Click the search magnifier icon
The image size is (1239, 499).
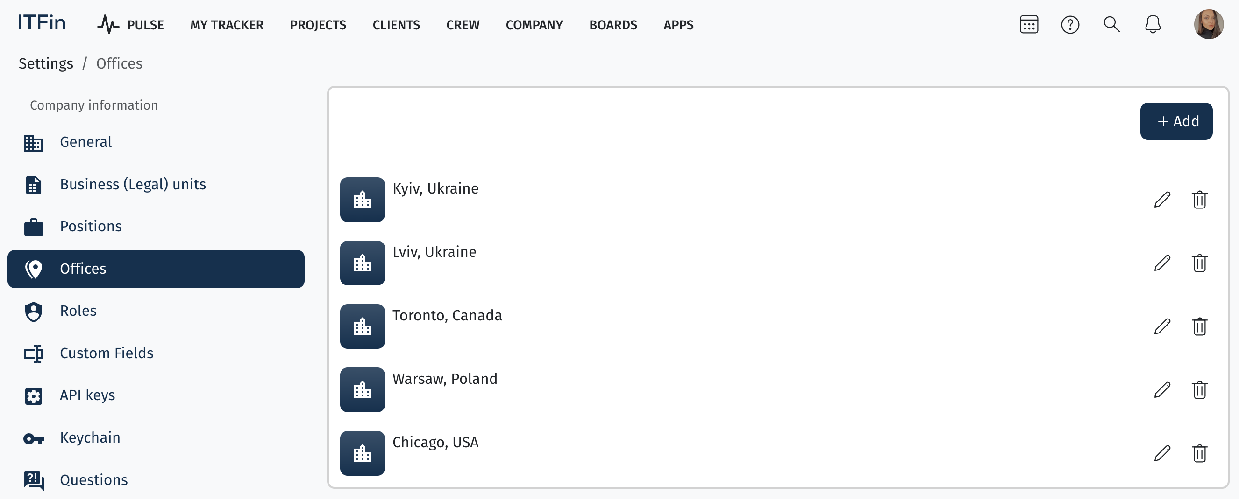point(1111,24)
